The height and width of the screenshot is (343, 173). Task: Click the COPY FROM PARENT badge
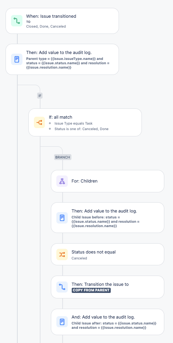[x=91, y=290]
